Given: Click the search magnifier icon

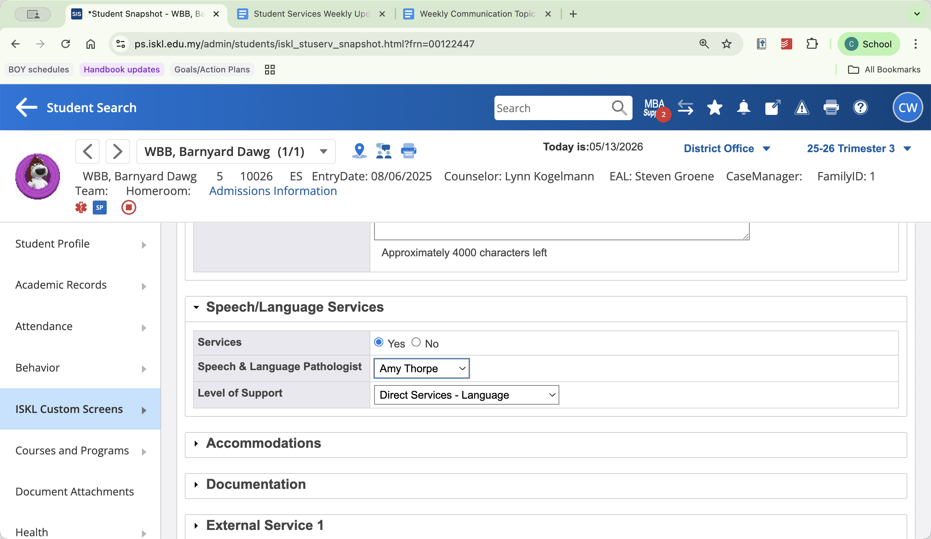Looking at the screenshot, I should point(619,108).
